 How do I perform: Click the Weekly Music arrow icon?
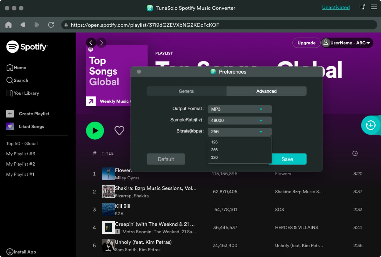coord(91,101)
